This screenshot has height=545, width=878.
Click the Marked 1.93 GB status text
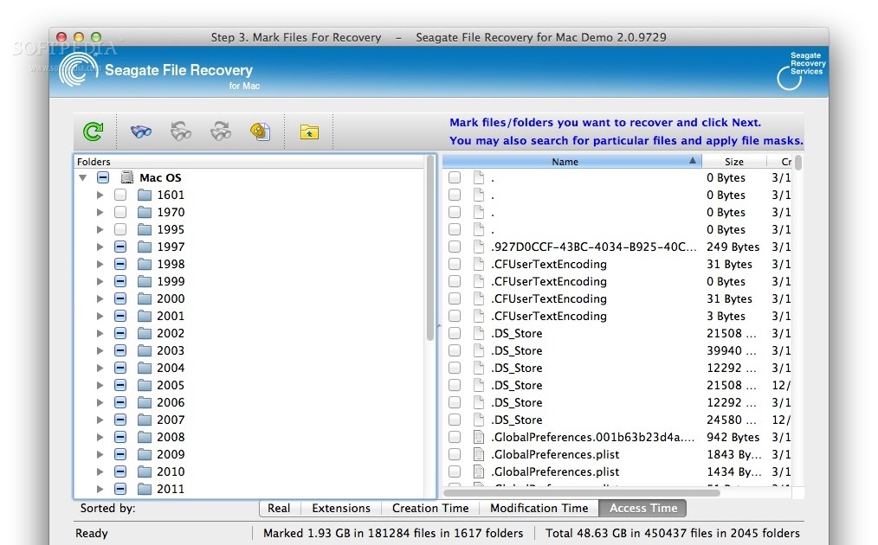coord(393,533)
